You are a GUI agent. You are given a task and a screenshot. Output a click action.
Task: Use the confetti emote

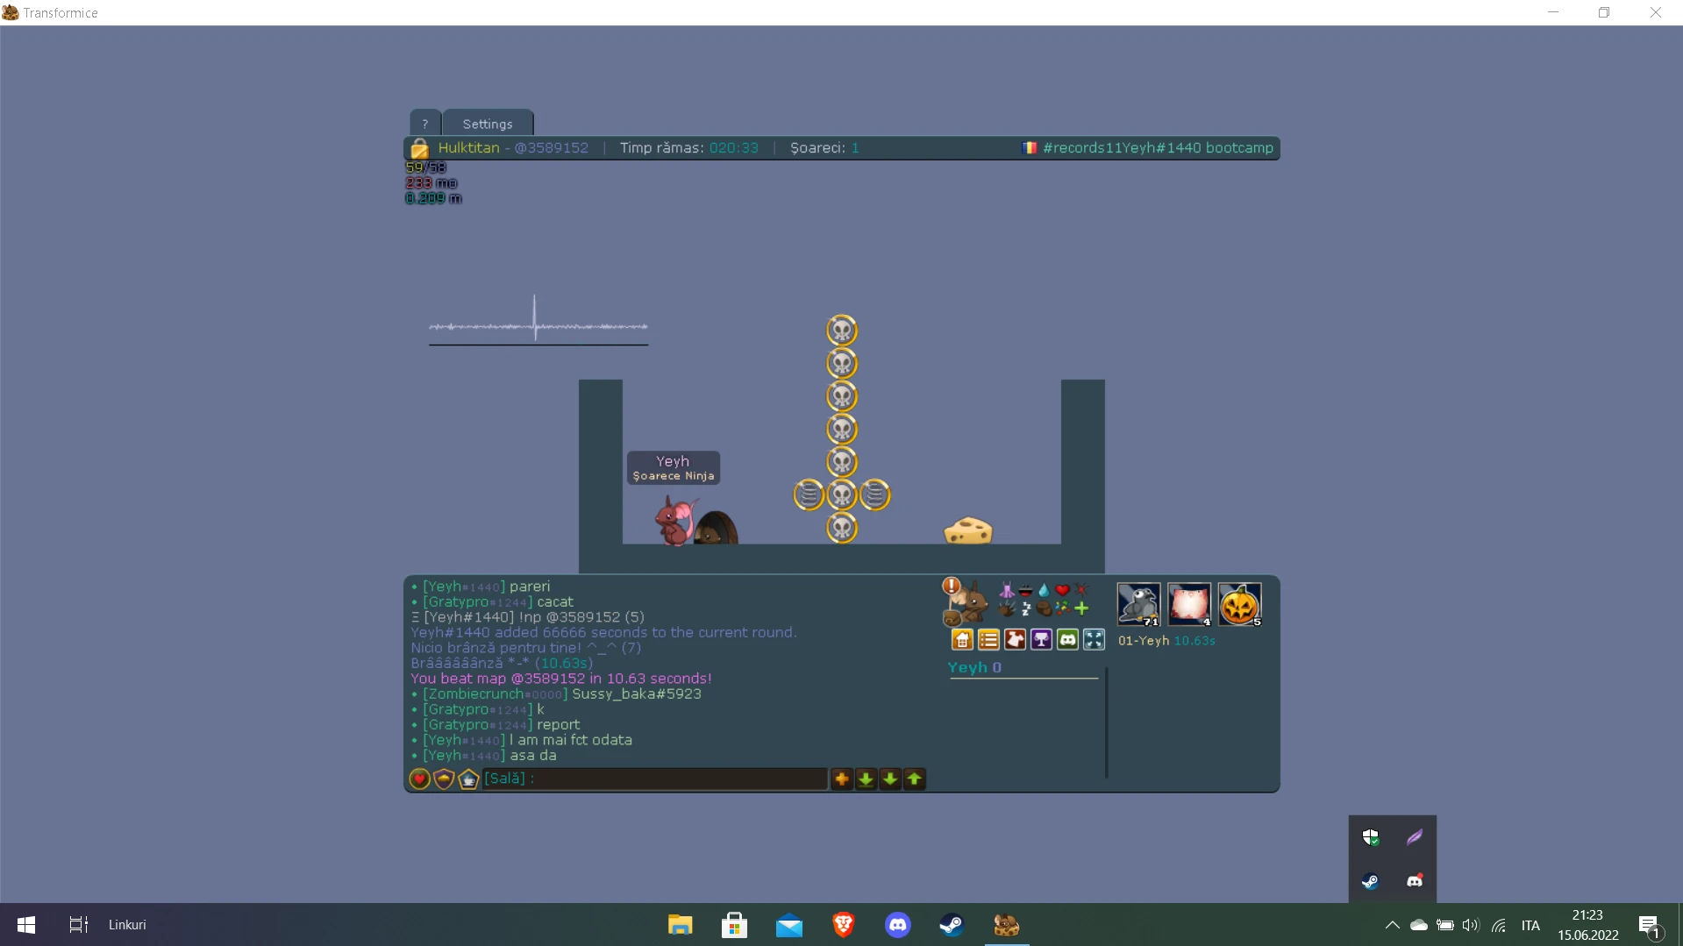(1062, 608)
